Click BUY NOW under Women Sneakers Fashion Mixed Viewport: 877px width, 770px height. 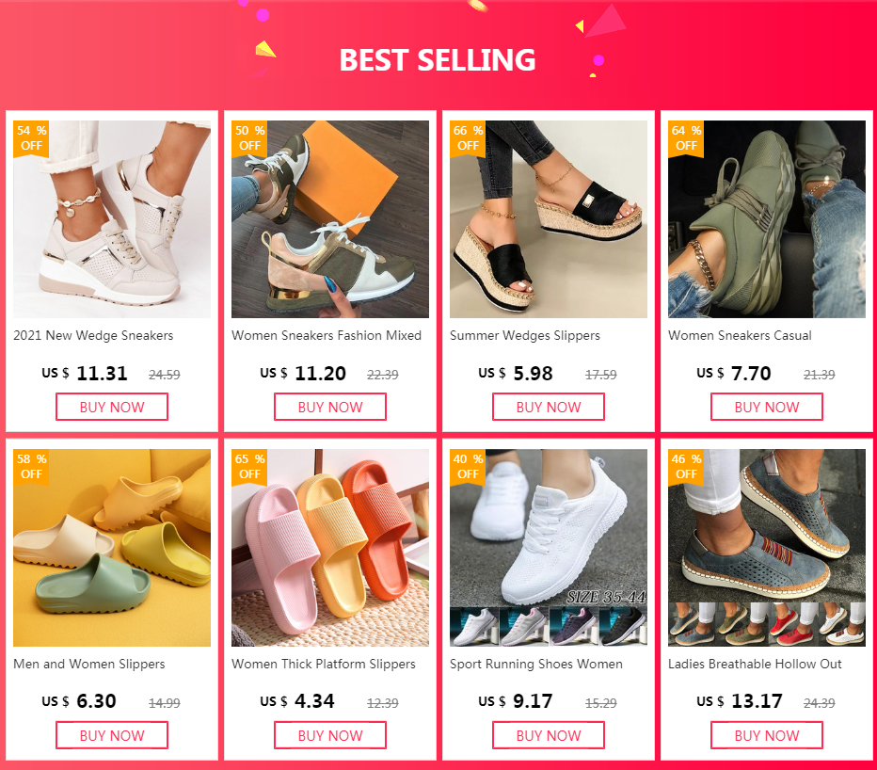click(330, 407)
